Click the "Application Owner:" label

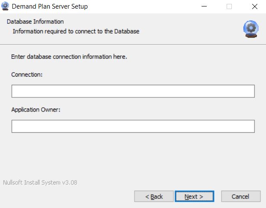36,109
